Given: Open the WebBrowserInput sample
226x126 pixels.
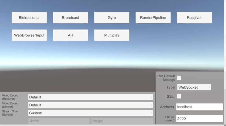Looking at the screenshot, I should (x=29, y=35).
